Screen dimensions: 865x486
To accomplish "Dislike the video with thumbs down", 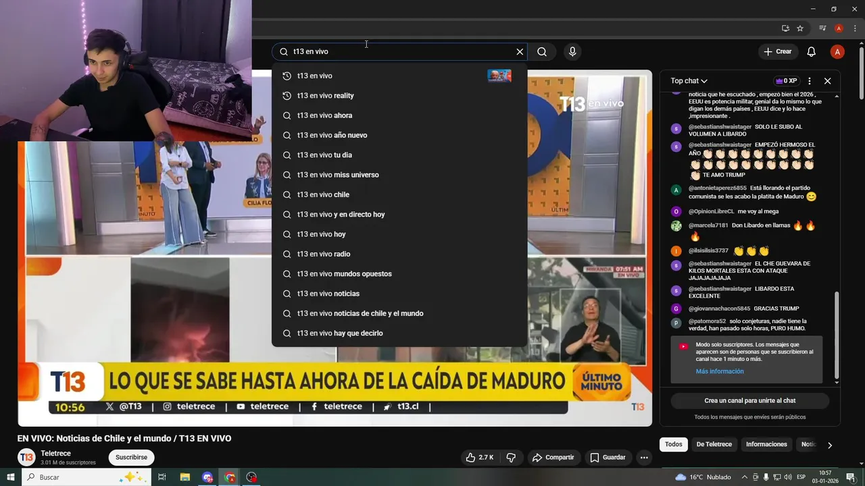I will tap(511, 458).
